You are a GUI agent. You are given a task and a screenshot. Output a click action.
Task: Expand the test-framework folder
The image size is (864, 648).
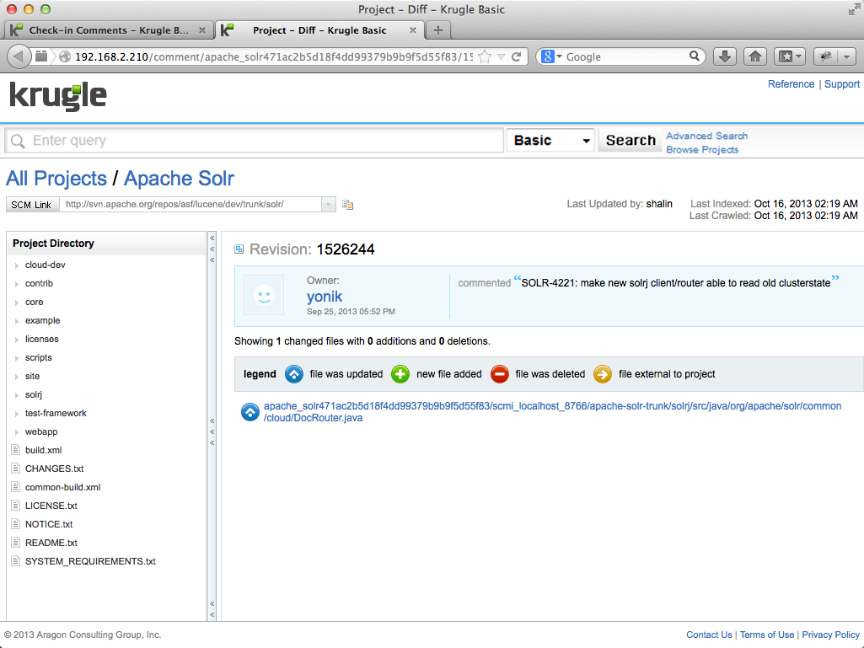[17, 414]
